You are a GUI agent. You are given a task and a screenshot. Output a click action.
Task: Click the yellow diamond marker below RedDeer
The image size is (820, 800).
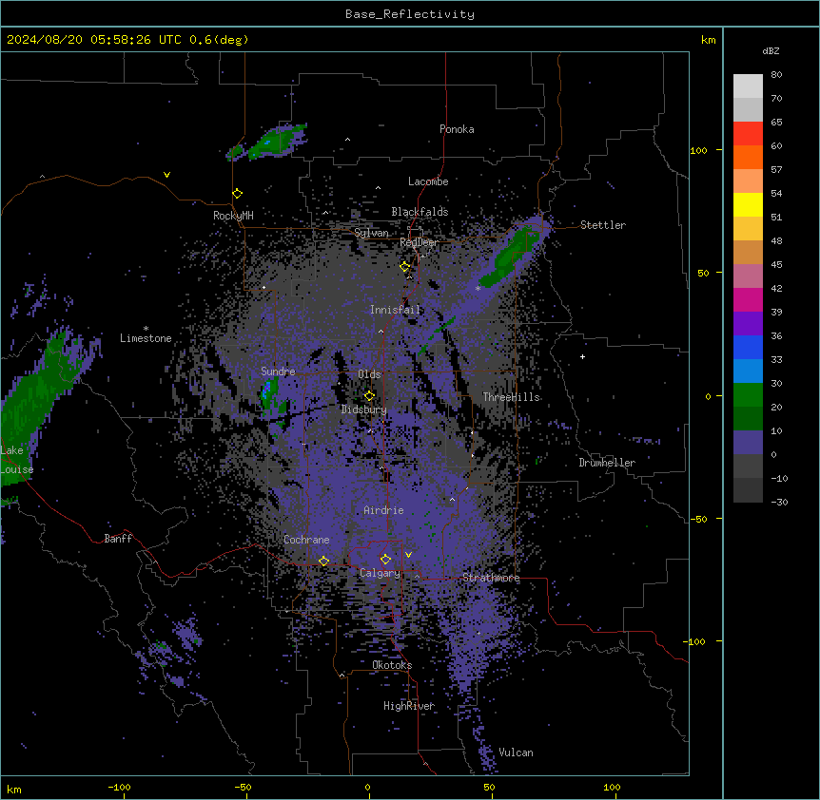[404, 267]
